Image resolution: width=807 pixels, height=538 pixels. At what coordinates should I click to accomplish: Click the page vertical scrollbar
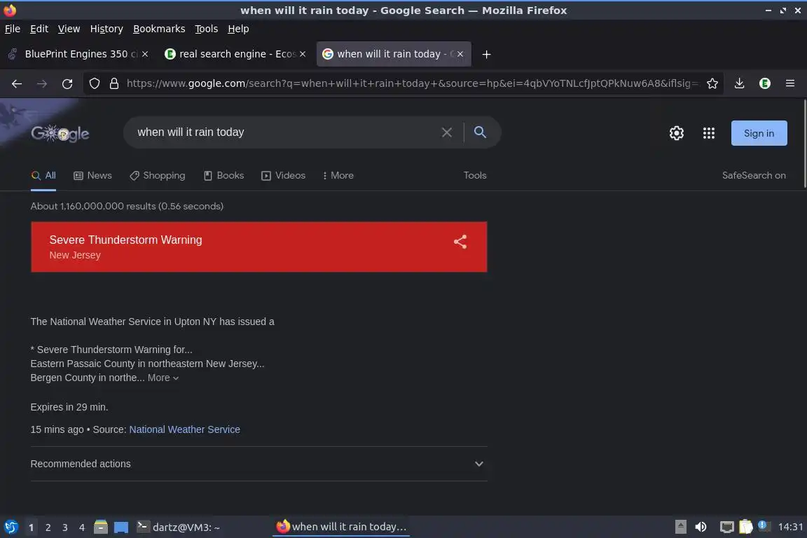point(804,144)
